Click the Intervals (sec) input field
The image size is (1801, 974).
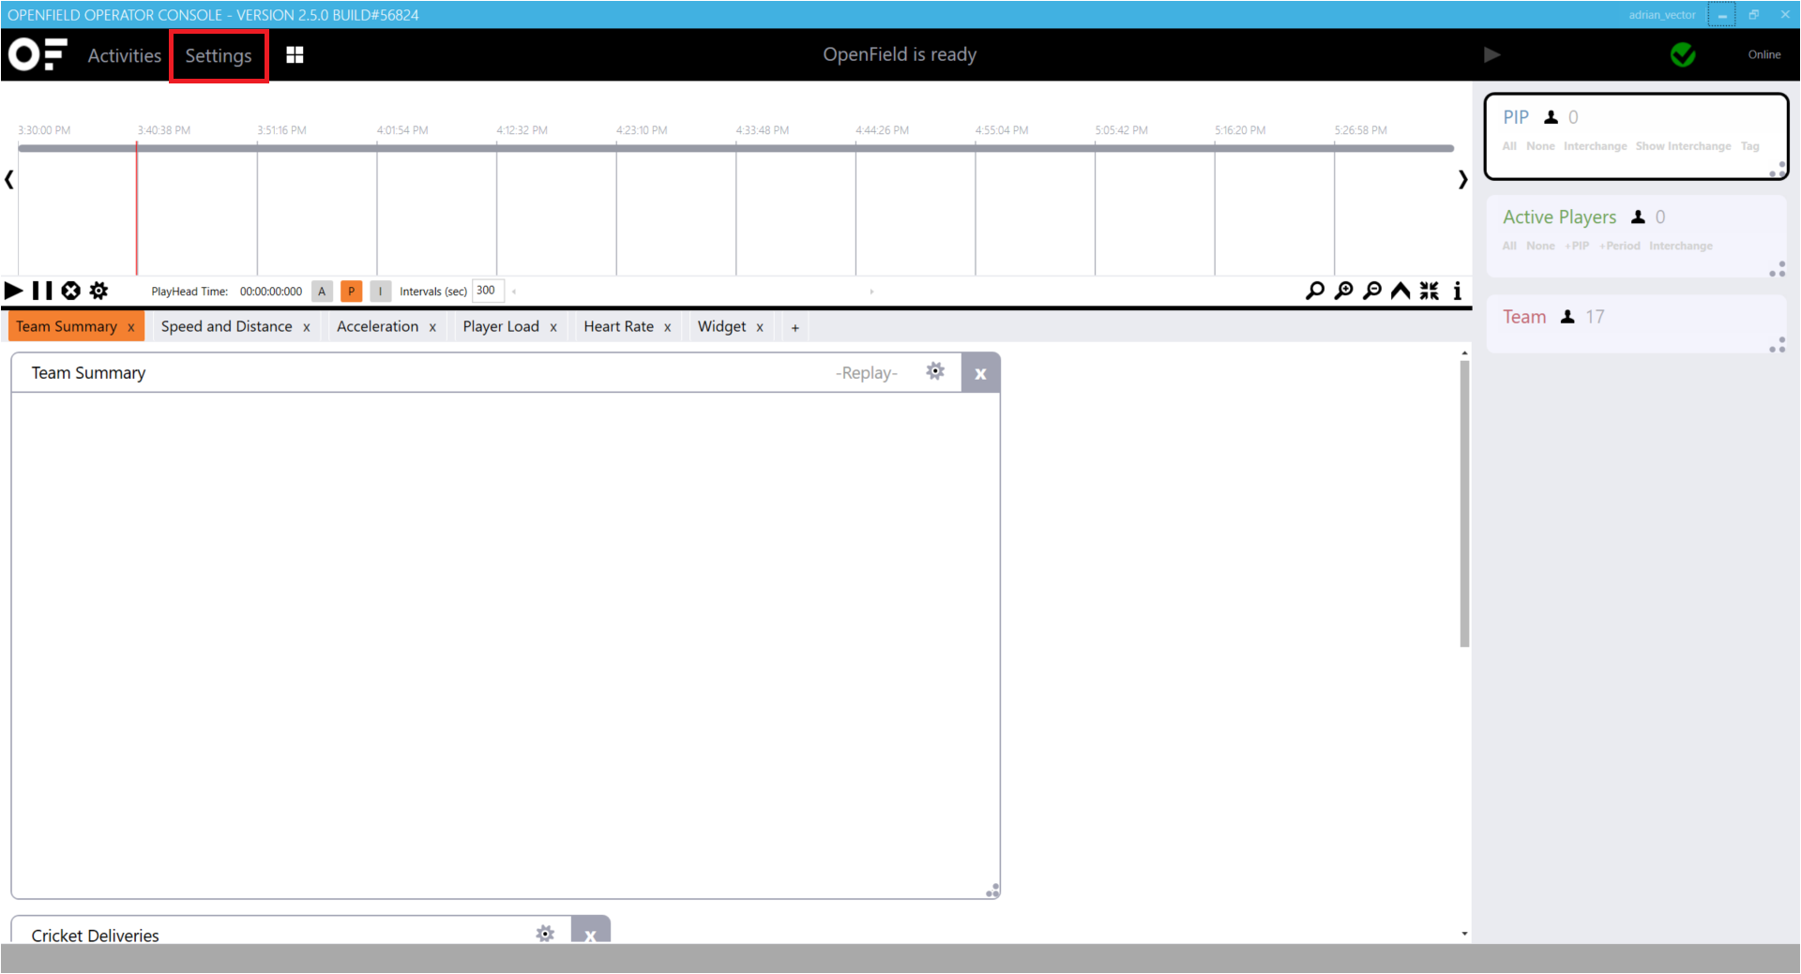(x=488, y=291)
